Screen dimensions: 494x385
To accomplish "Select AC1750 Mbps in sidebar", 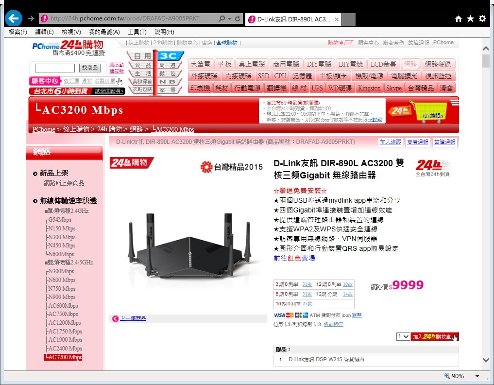I will point(65,332).
